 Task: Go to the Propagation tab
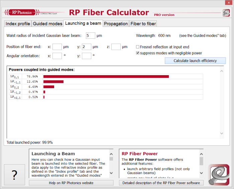tap(116, 24)
